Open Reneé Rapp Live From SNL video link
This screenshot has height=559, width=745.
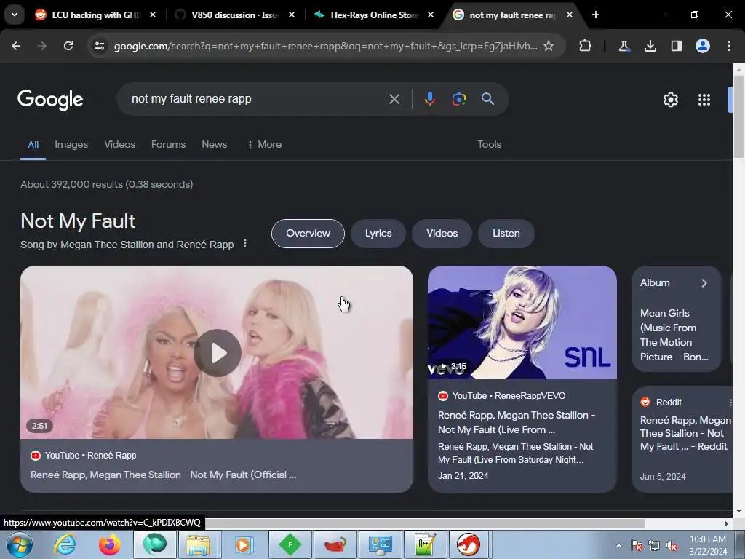pyautogui.click(x=516, y=422)
